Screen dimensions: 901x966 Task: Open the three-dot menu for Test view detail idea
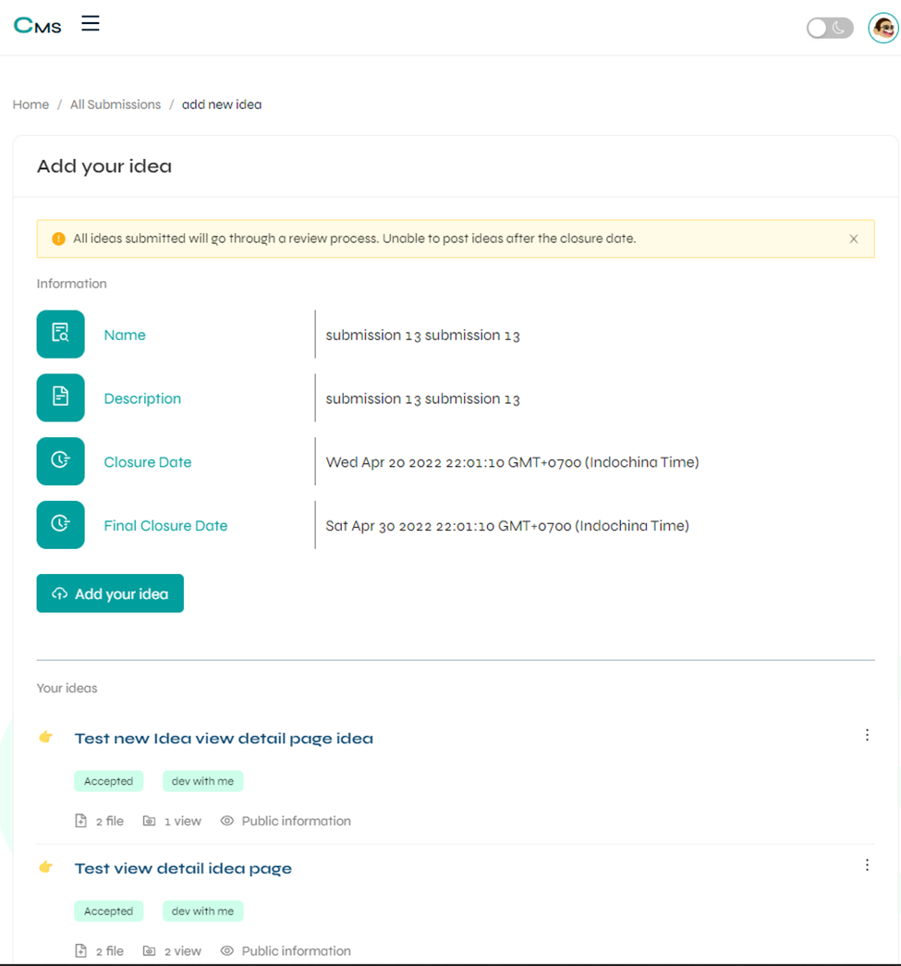coord(867,865)
